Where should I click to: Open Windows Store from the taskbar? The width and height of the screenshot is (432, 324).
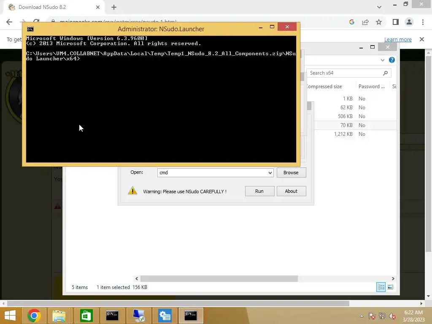[86, 316]
